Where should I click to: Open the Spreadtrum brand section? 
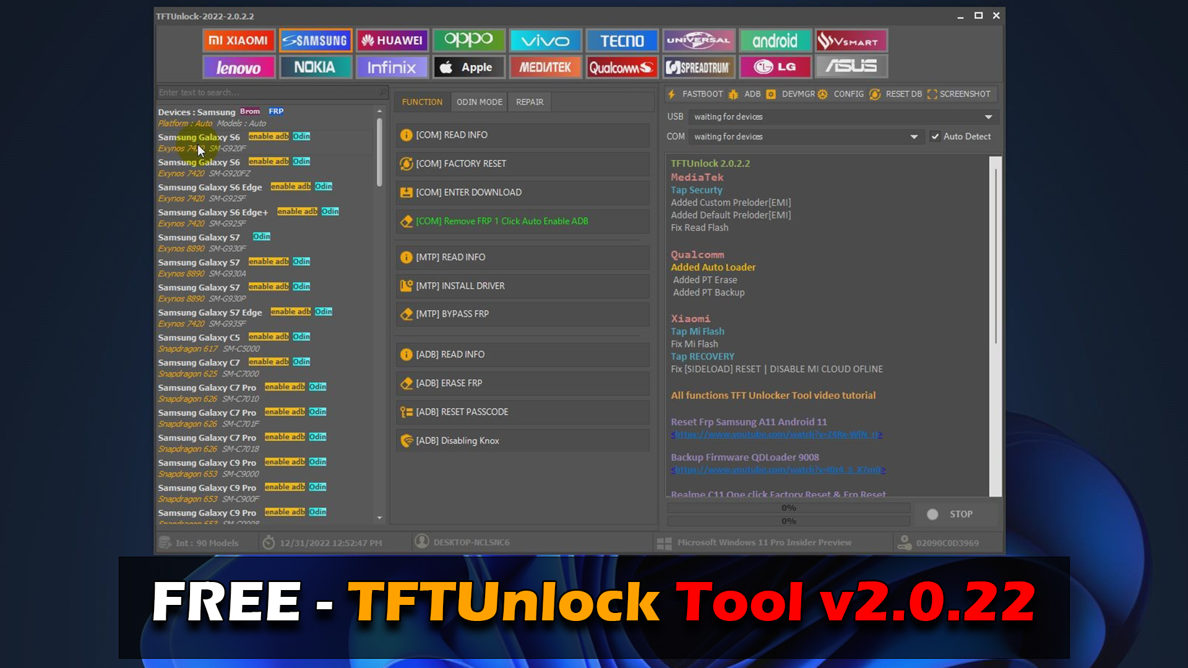click(698, 67)
